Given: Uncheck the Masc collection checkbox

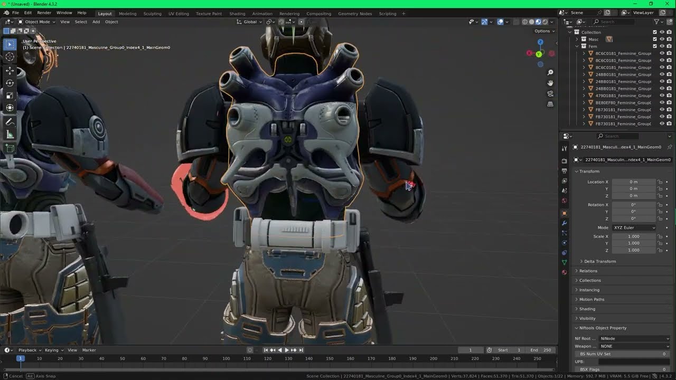Looking at the screenshot, I should pyautogui.click(x=655, y=39).
